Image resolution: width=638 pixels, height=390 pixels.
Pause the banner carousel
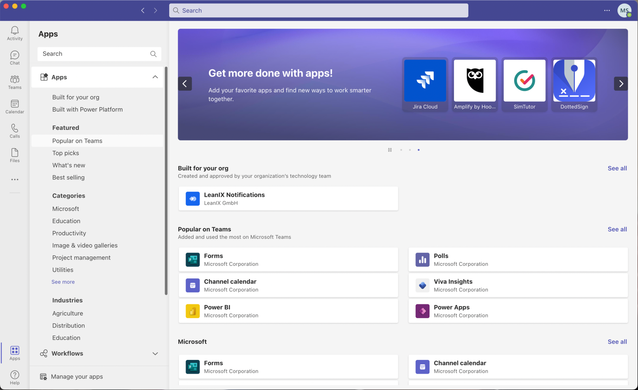(x=390, y=150)
